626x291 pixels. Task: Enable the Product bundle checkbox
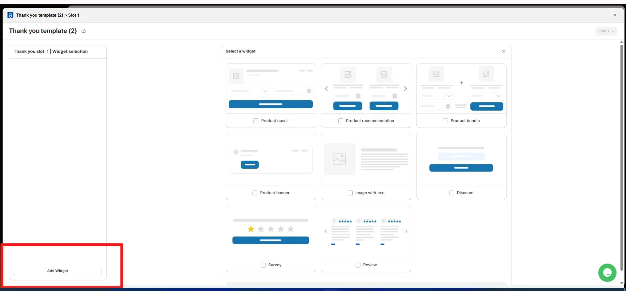(x=445, y=121)
